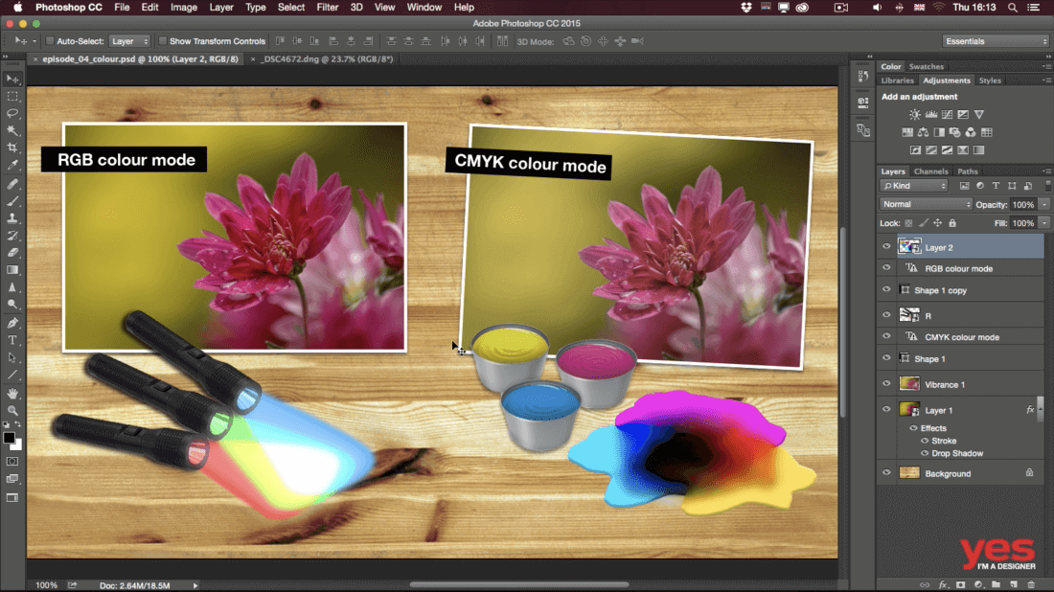Enable the Auto-Select checkbox
This screenshot has width=1054, height=592.
tap(50, 41)
